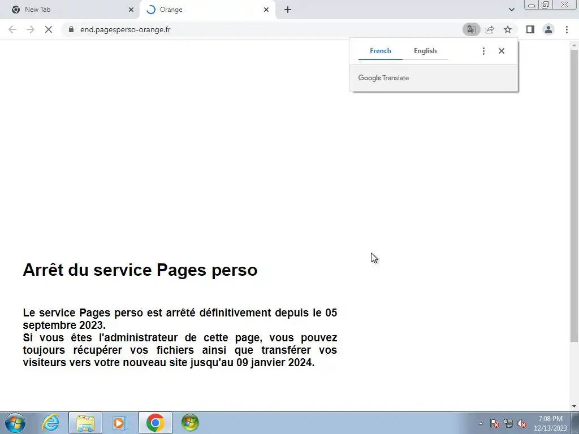Click the Chrome taskbar icon
Image resolution: width=579 pixels, height=434 pixels.
[x=155, y=423]
